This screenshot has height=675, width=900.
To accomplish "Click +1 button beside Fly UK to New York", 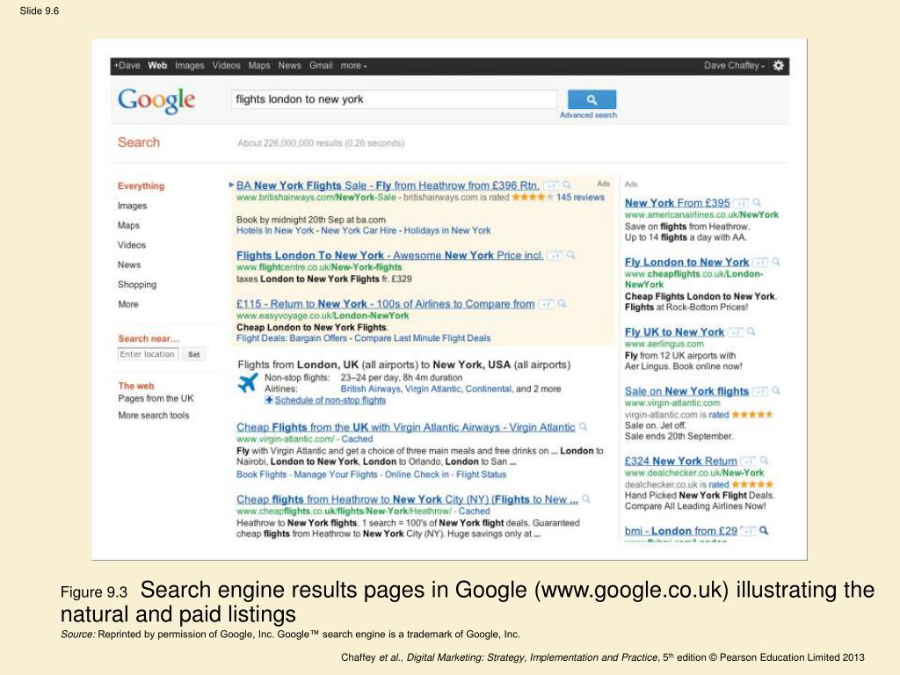I will tap(736, 332).
